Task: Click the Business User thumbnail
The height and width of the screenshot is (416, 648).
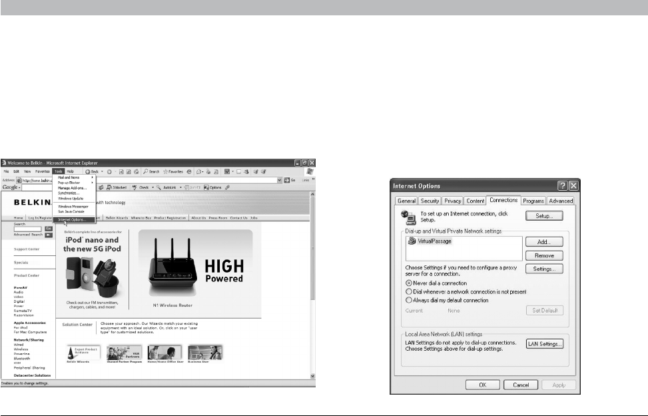Action: [x=205, y=352]
